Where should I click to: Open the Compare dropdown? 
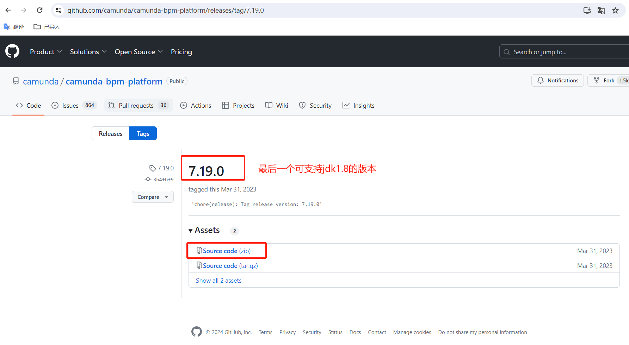[153, 197]
